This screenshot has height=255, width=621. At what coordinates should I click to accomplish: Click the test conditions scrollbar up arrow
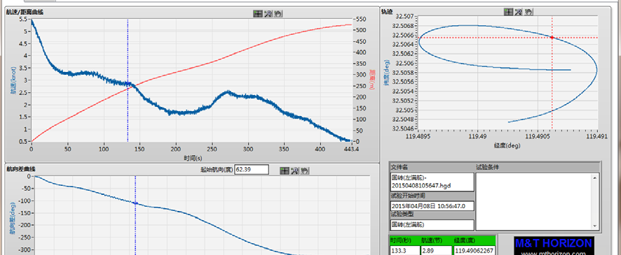(594, 177)
